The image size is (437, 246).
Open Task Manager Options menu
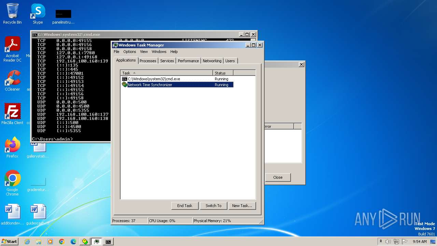pos(130,52)
